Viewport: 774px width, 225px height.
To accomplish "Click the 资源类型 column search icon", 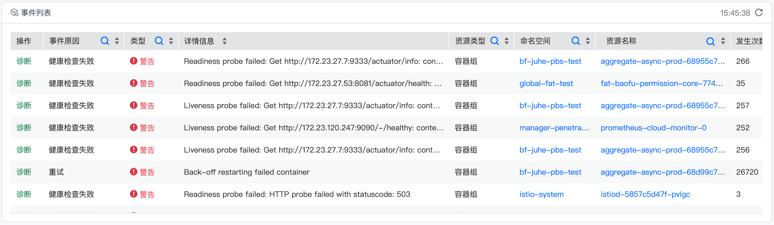I will point(494,41).
